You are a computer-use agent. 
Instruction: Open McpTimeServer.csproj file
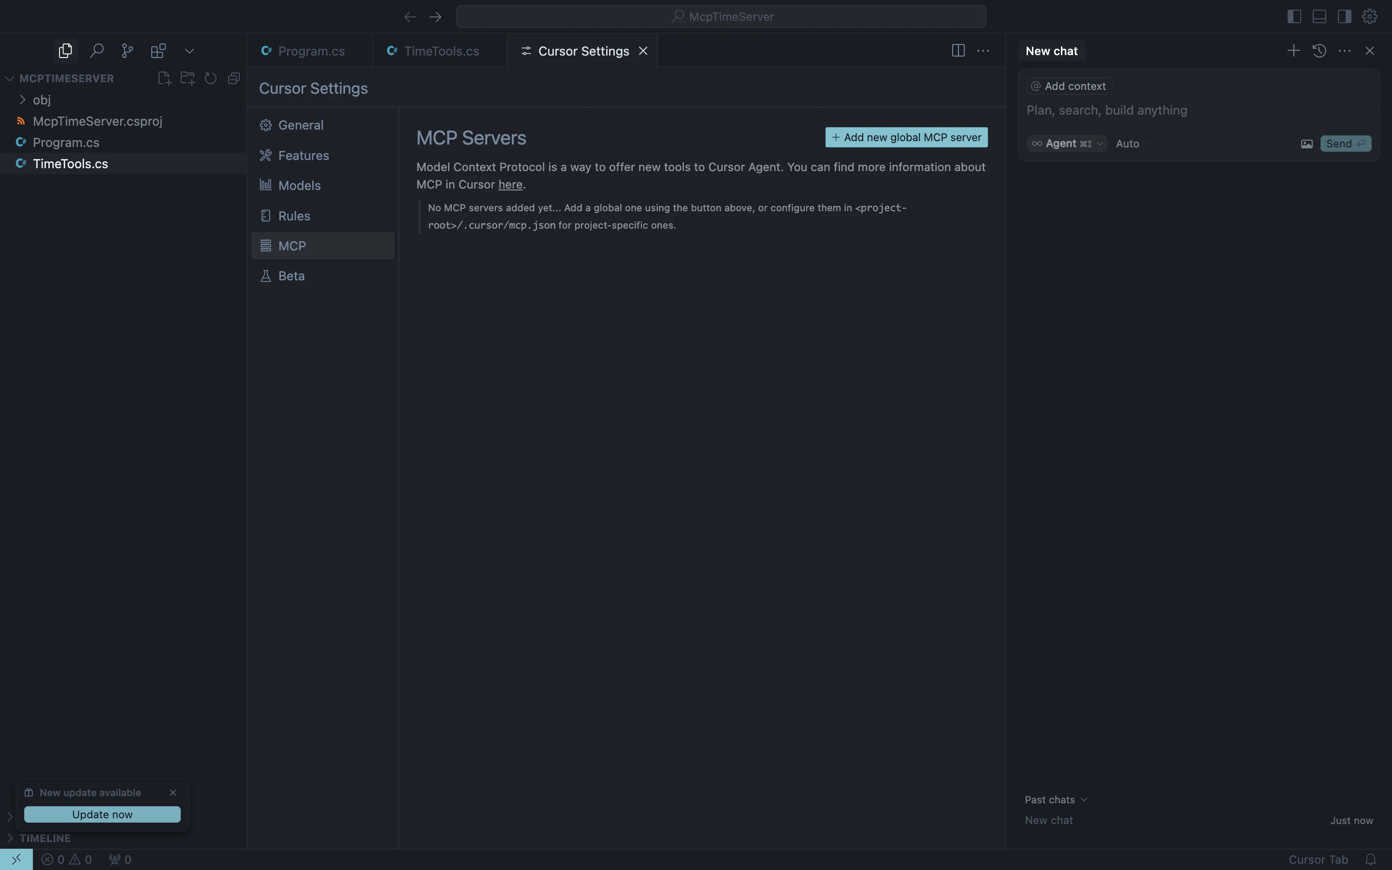click(123, 121)
